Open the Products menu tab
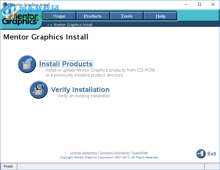Screen dimensions: 220x170 [93, 16]
